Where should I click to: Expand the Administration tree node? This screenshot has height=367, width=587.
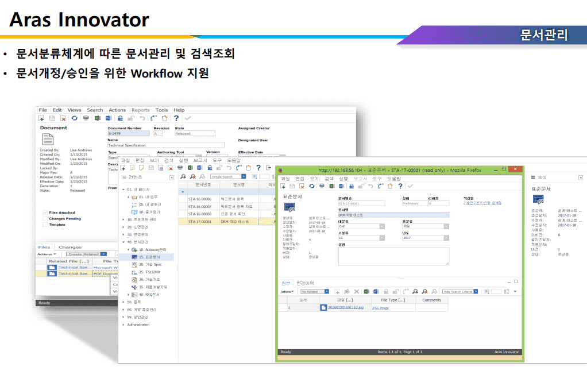(123, 325)
